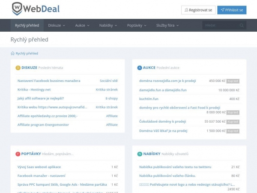Open topic Jaký affil software je nejlepší?
Viewport: 257px width, 193px height.
click(41, 98)
